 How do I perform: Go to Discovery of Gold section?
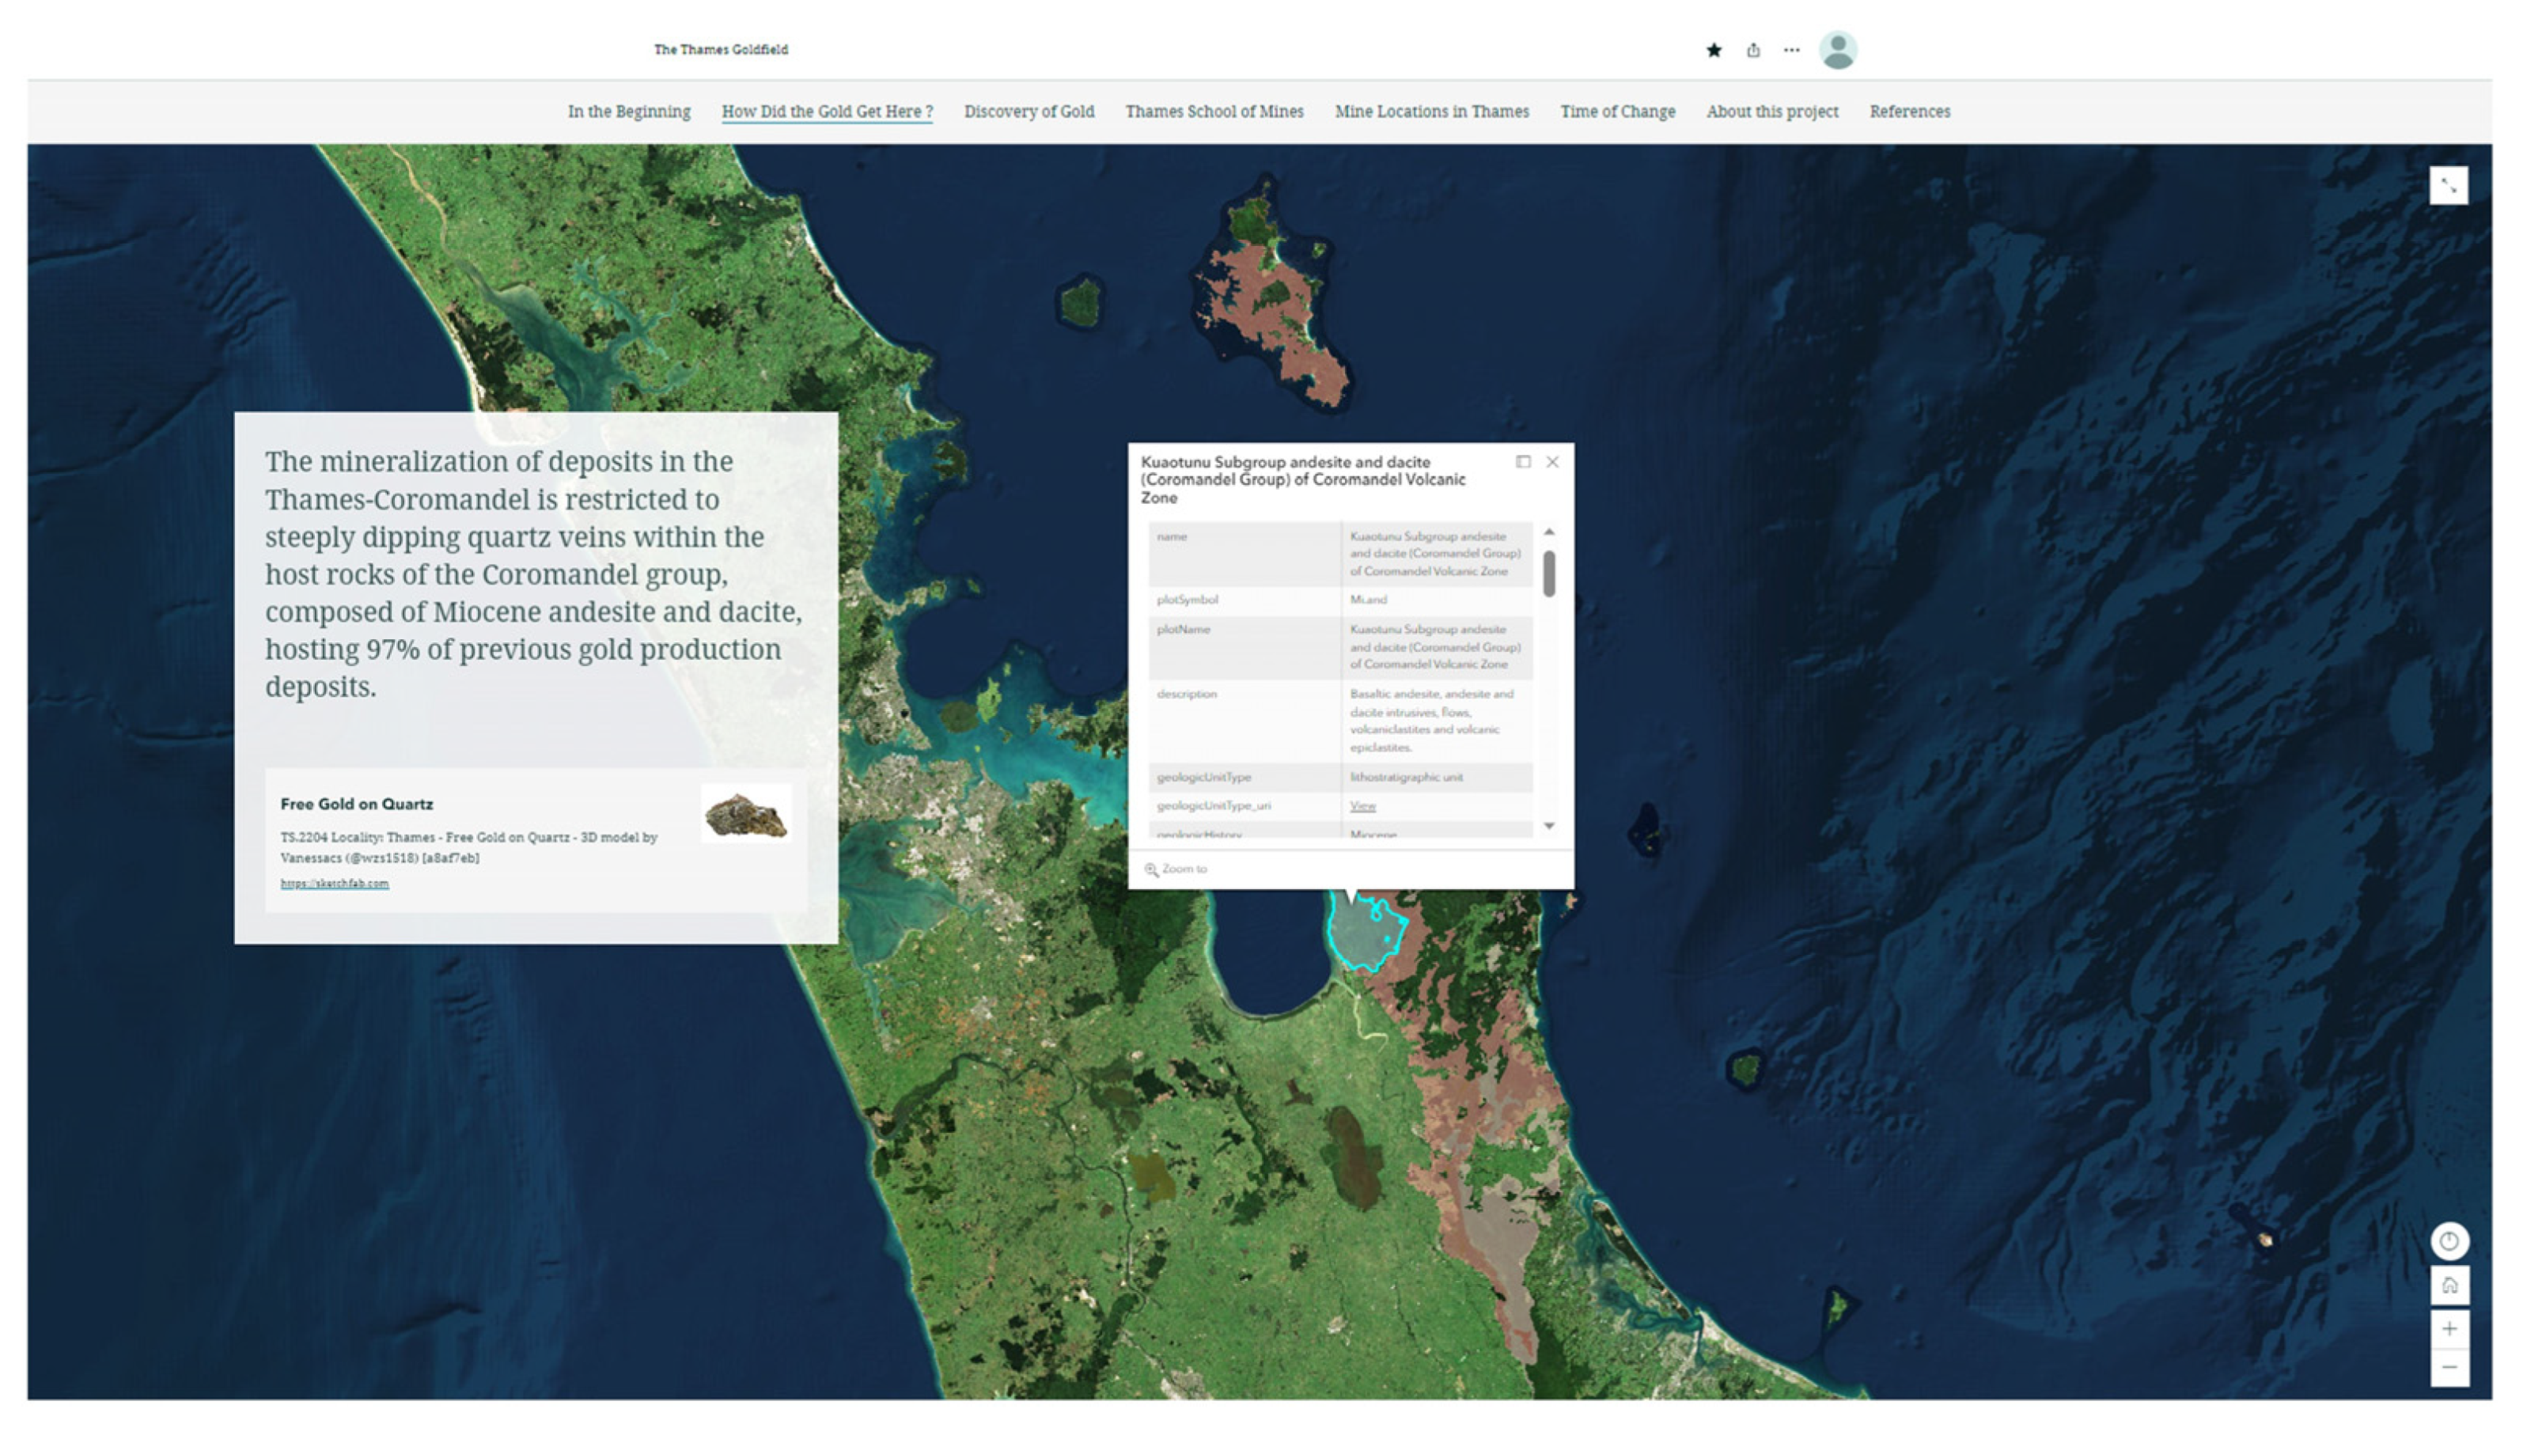click(x=1029, y=112)
